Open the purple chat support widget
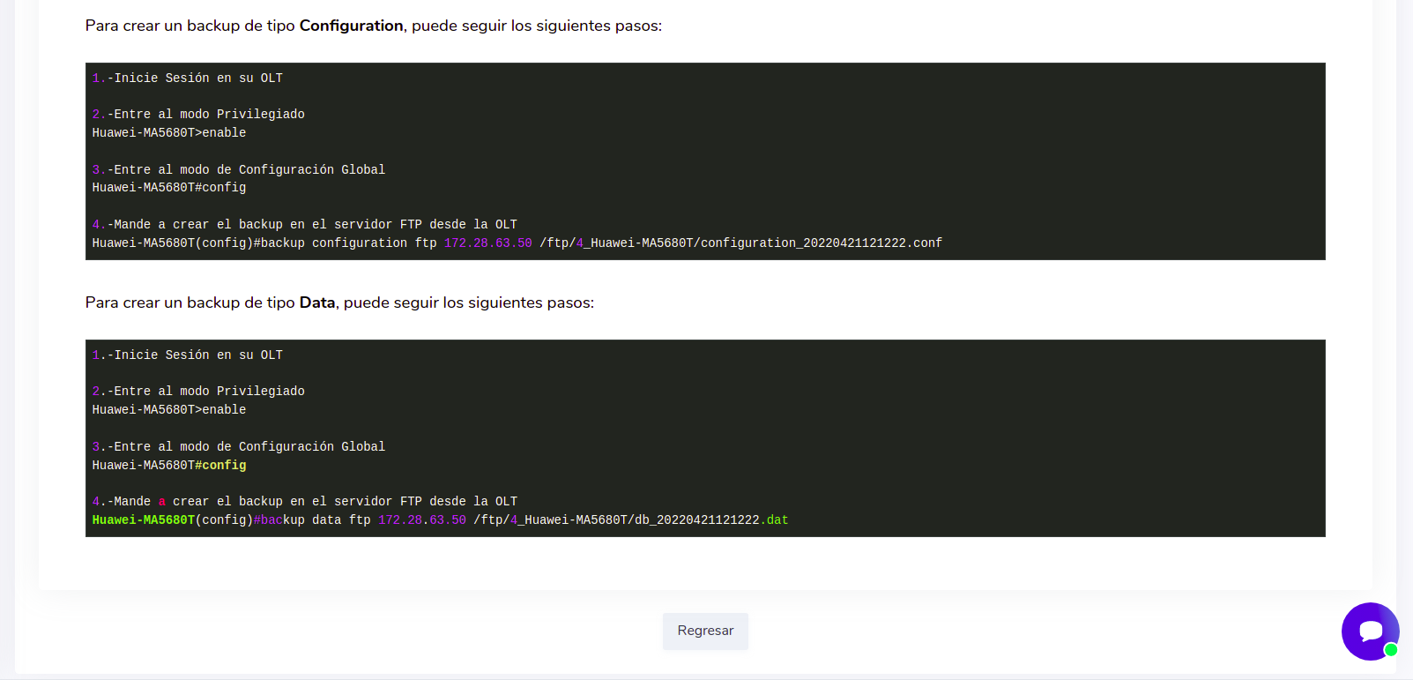The image size is (1413, 680). 1369,631
